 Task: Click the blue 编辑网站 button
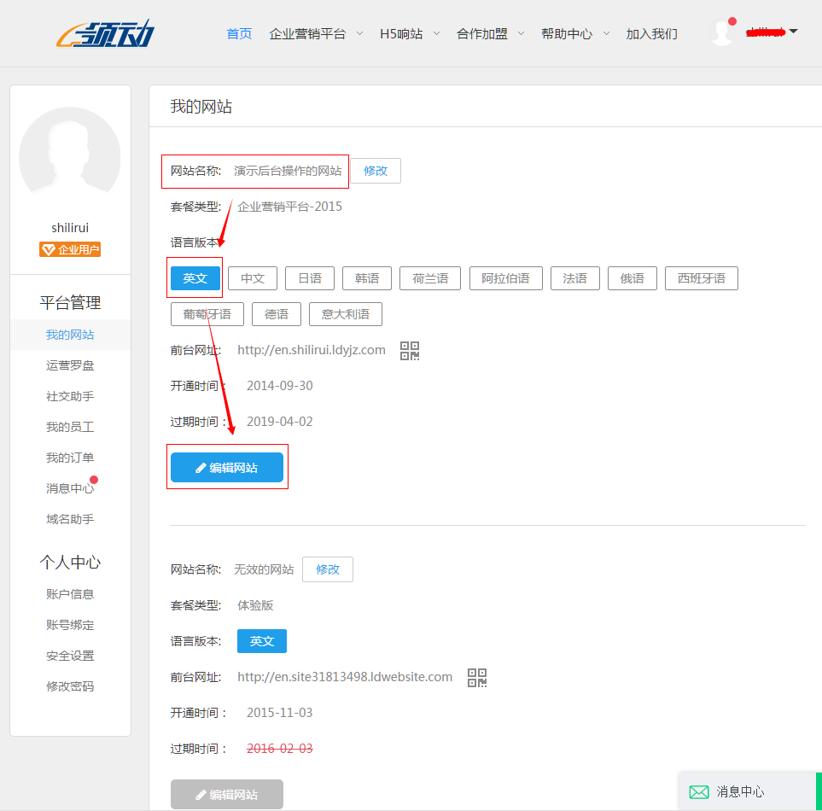pyautogui.click(x=227, y=467)
